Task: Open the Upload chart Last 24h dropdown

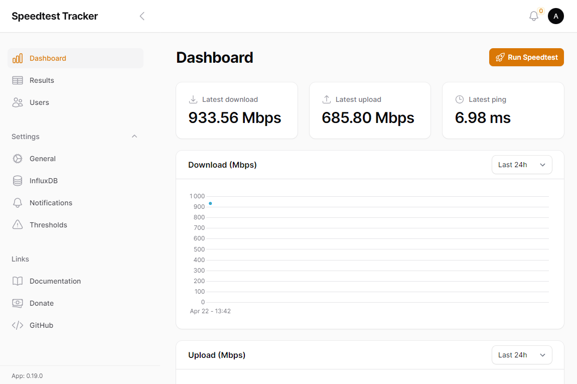Action: (522, 355)
